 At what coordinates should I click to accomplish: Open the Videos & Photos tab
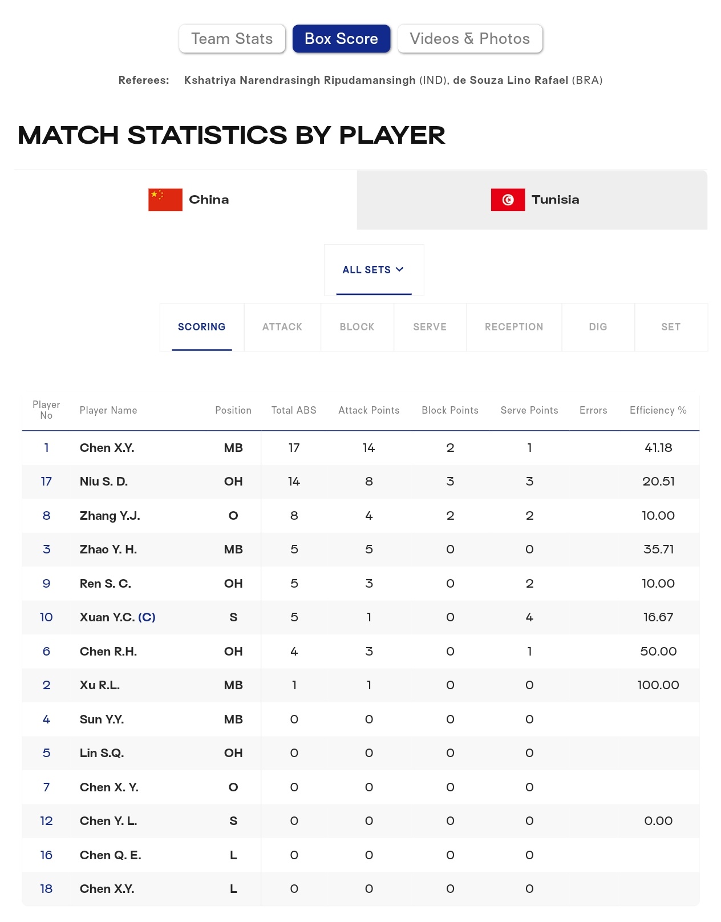click(470, 39)
